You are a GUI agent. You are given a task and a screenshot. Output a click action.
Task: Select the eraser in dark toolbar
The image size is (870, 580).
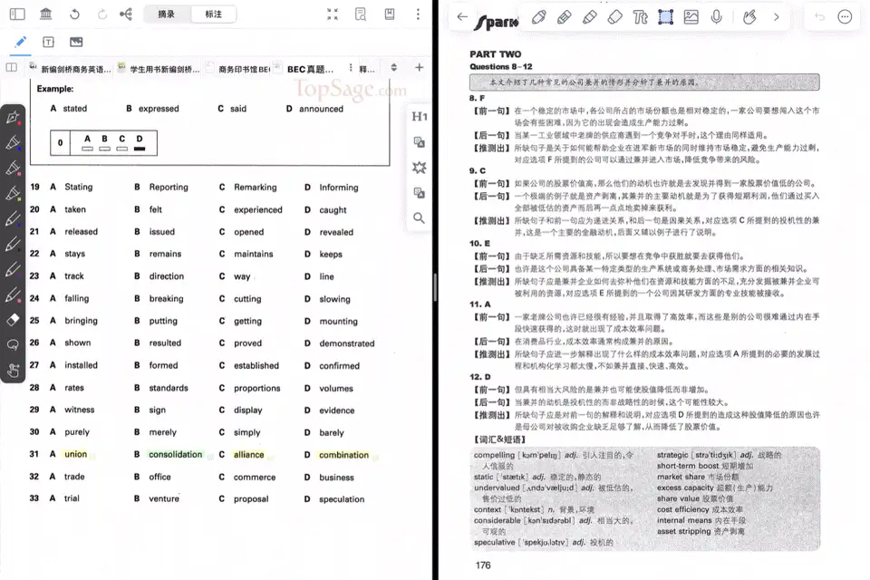point(13,320)
